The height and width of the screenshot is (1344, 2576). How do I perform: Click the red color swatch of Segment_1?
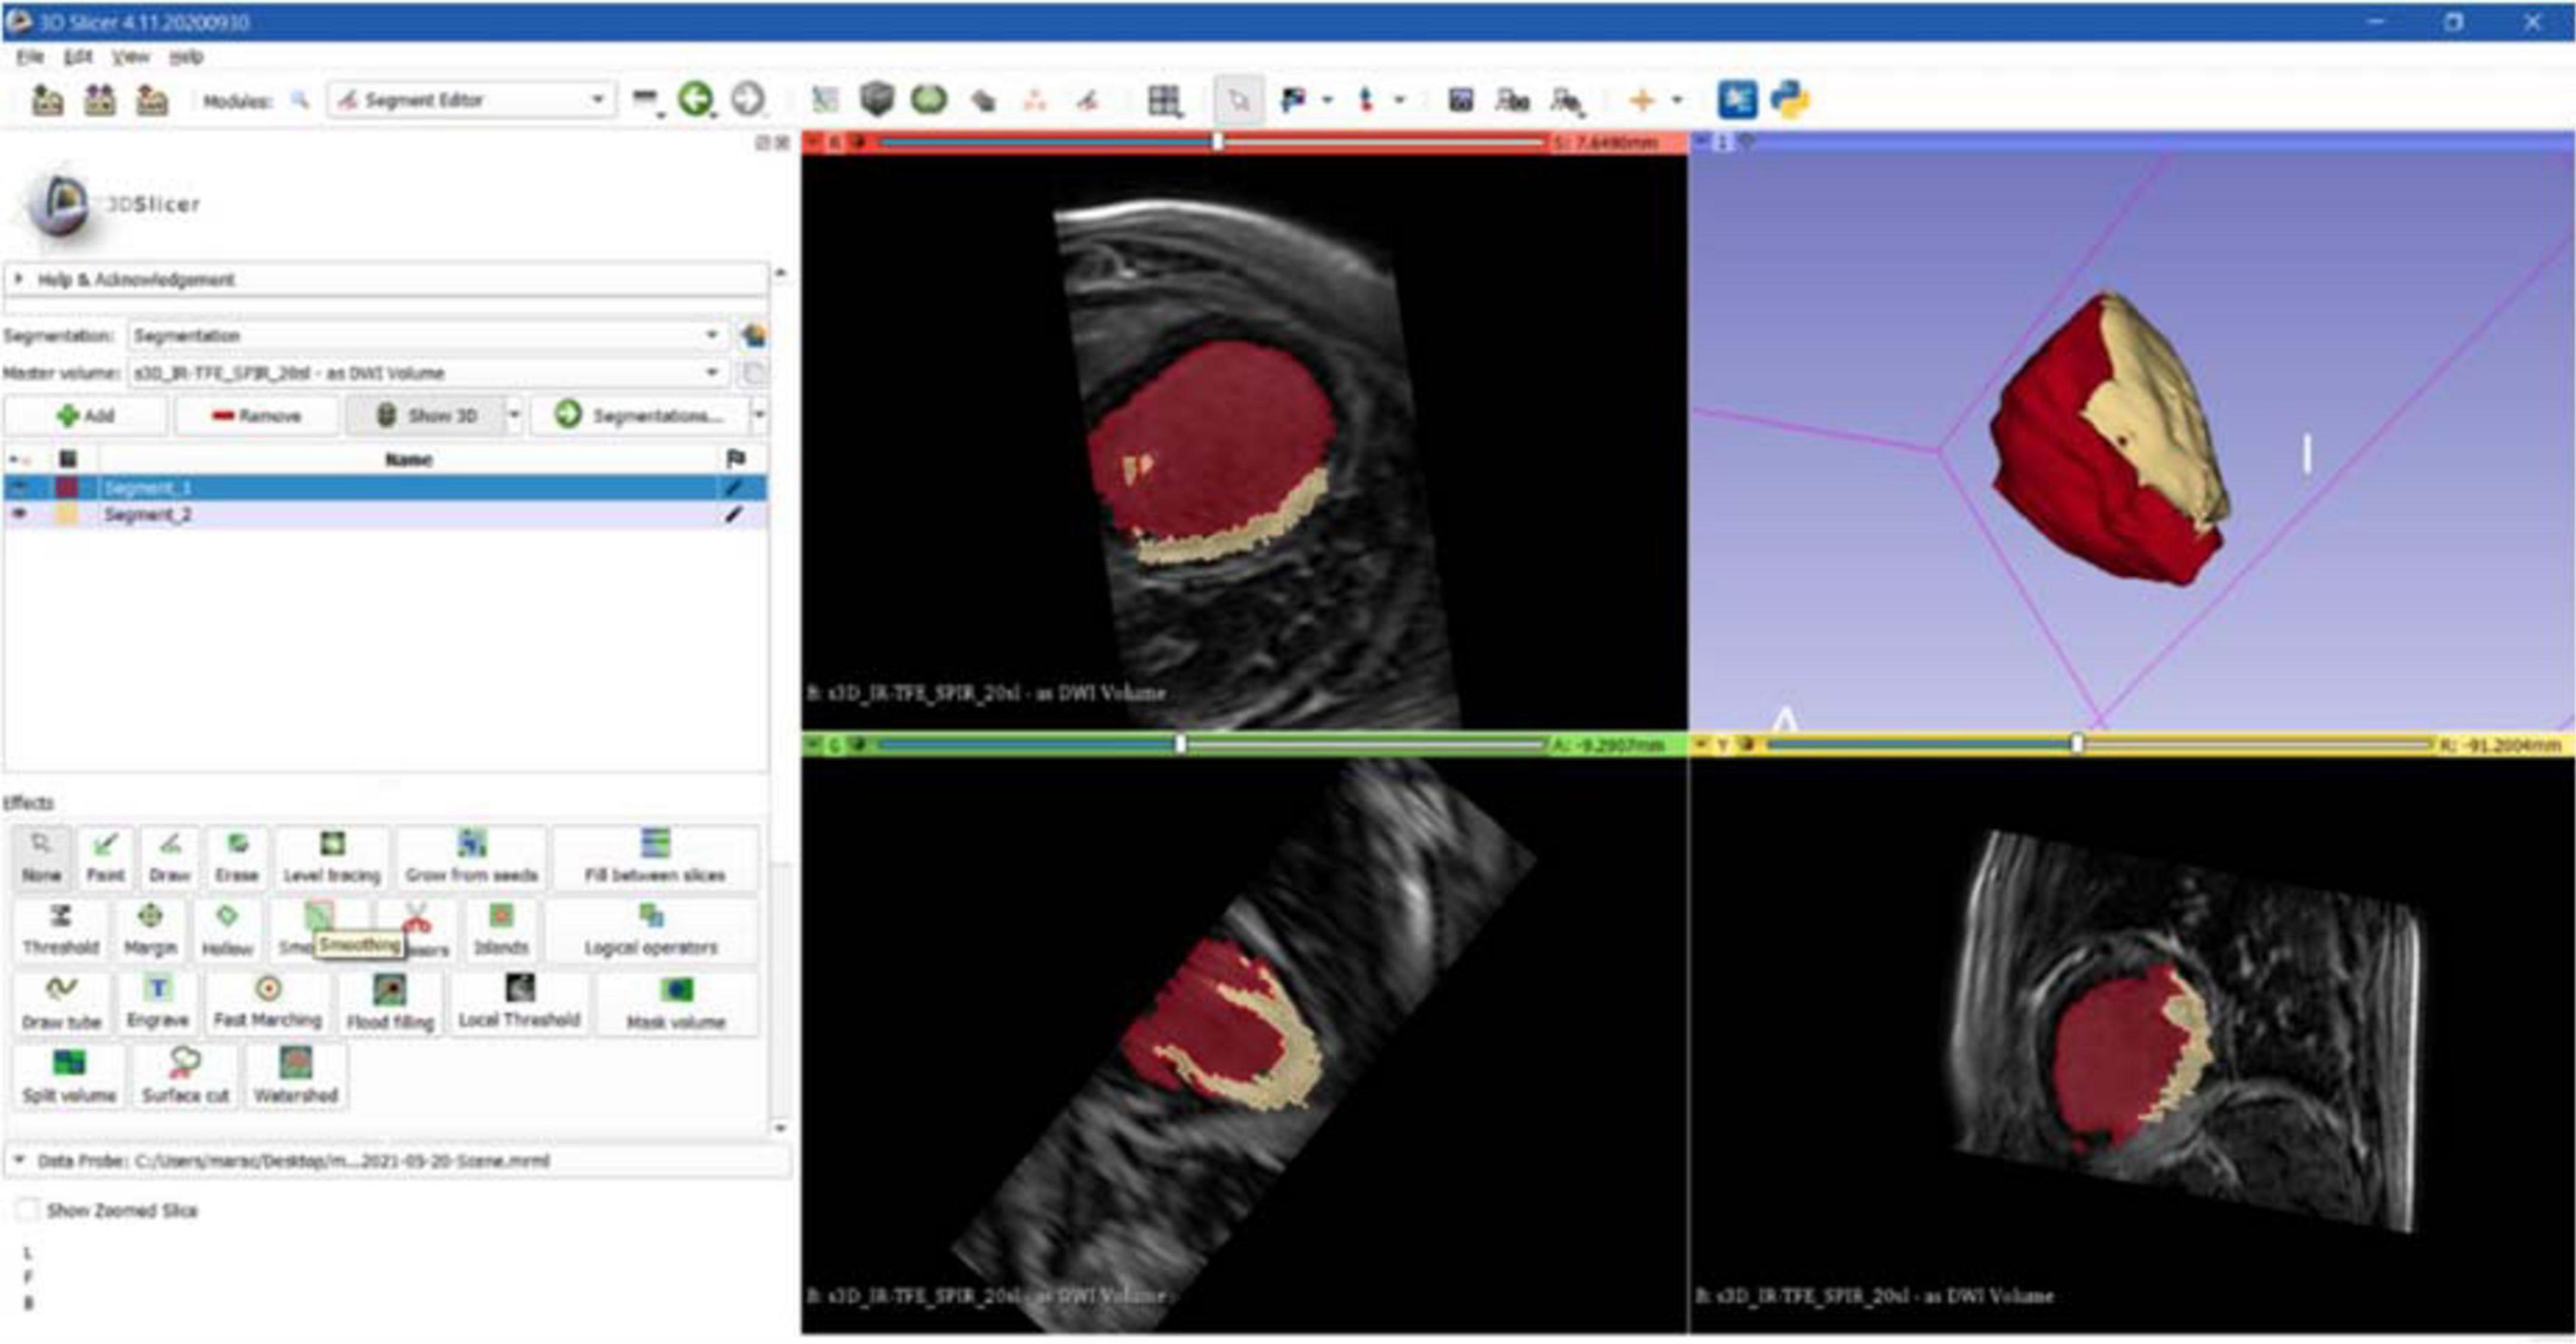[67, 487]
